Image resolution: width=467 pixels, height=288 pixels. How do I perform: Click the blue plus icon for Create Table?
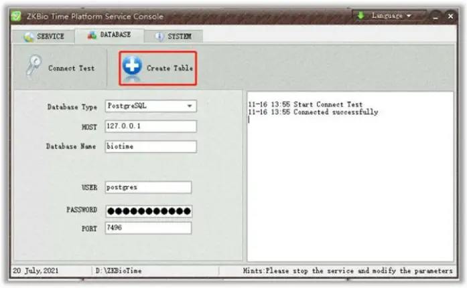click(x=132, y=65)
